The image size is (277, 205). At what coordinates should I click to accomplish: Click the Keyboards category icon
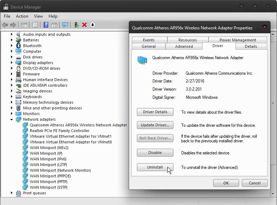(18, 97)
